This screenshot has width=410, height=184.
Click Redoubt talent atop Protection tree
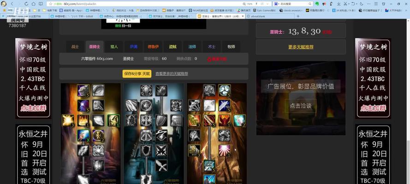[x=161, y=91]
